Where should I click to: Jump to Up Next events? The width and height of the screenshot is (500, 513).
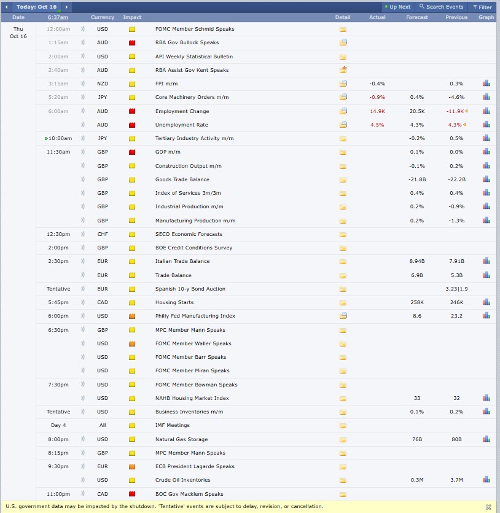click(397, 7)
